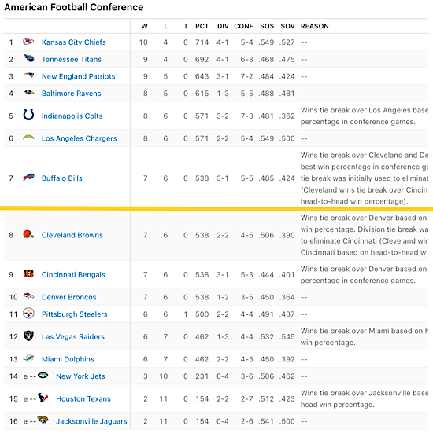The width and height of the screenshot is (433, 433).
Task: Click the CONF column header
Action: tap(243, 26)
